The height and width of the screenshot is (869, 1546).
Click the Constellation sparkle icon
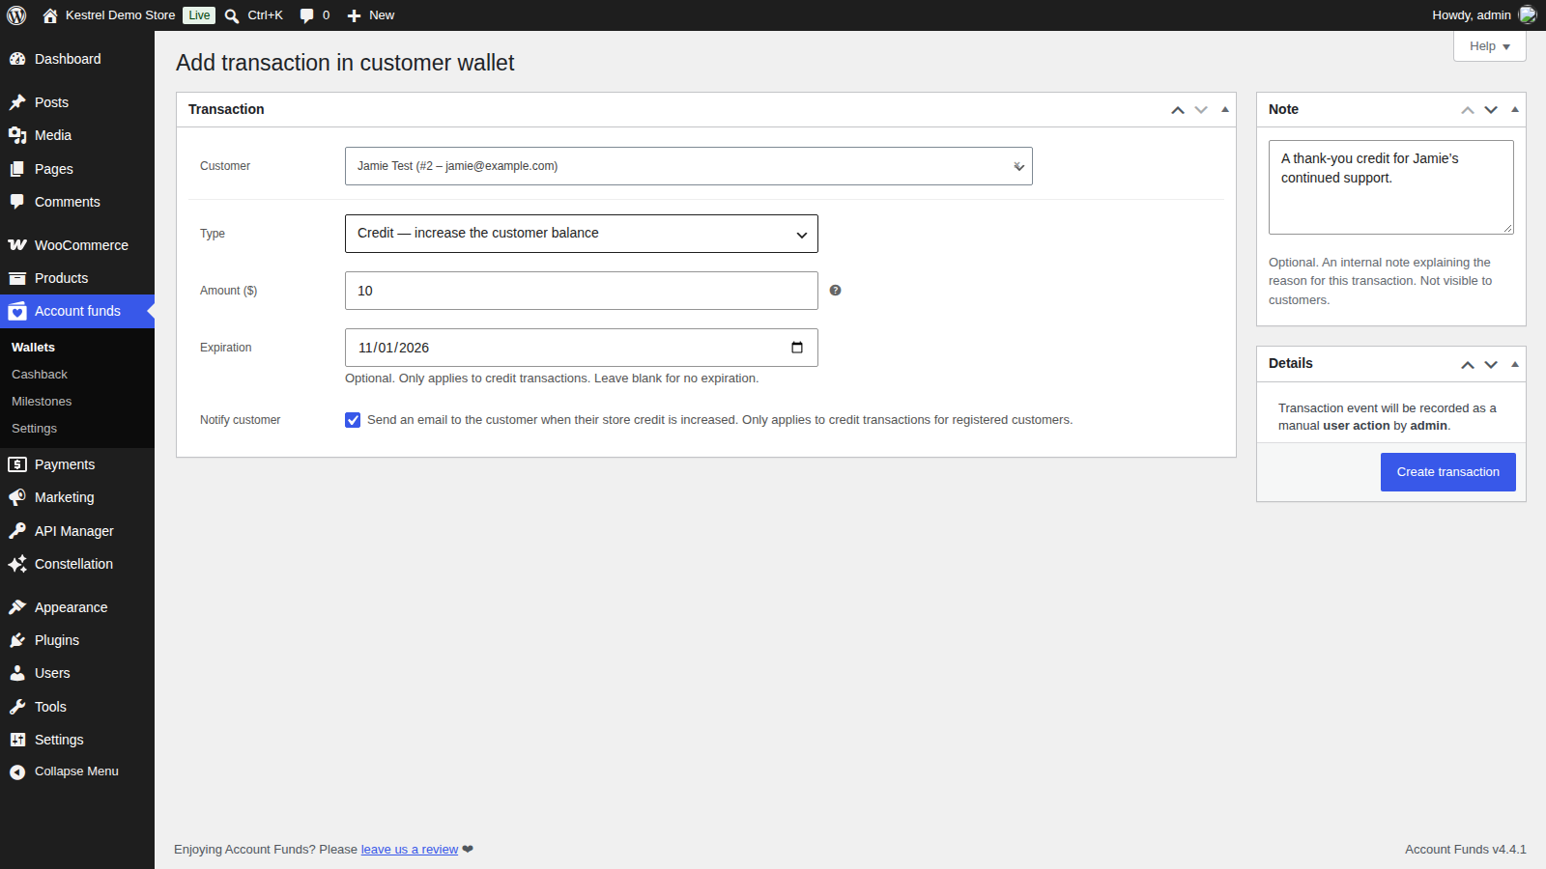(17, 564)
